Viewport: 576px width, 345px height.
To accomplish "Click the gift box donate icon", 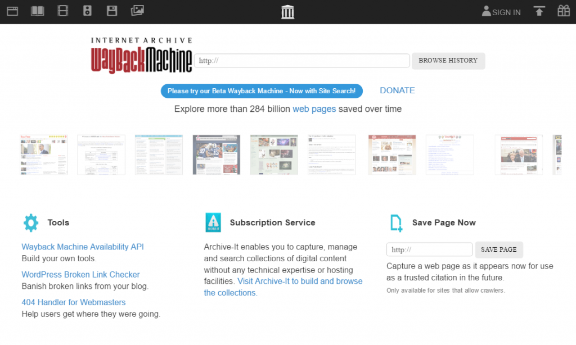I will tap(564, 11).
